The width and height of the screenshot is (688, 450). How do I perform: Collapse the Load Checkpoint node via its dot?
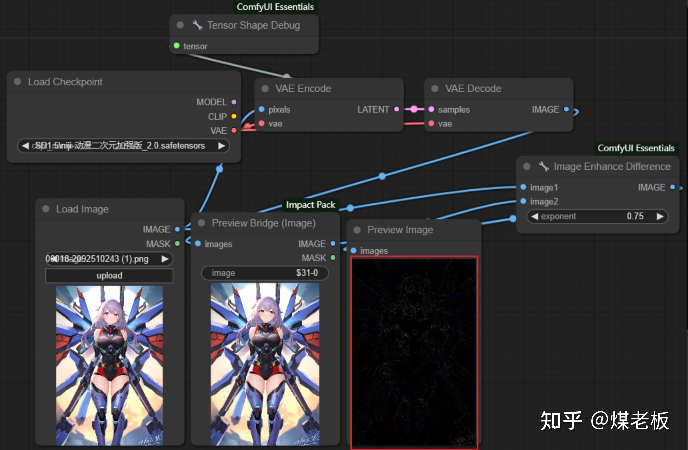18,82
